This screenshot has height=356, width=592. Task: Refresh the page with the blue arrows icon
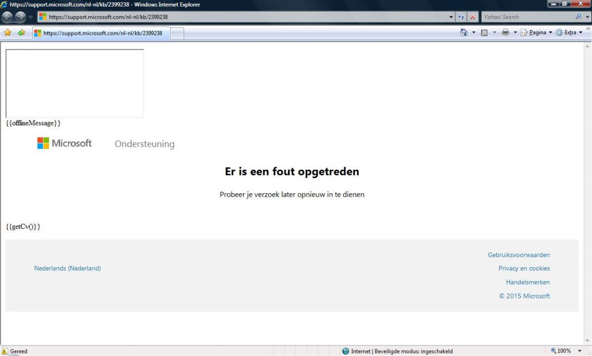click(x=461, y=17)
